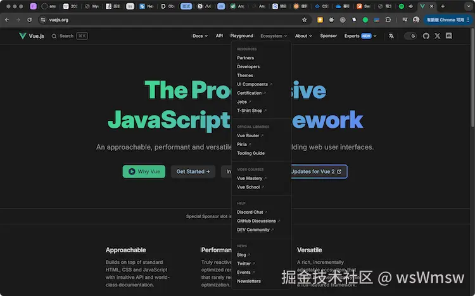Open the Chrome profile avatar
The height and width of the screenshot is (296, 475).
[x=416, y=20]
